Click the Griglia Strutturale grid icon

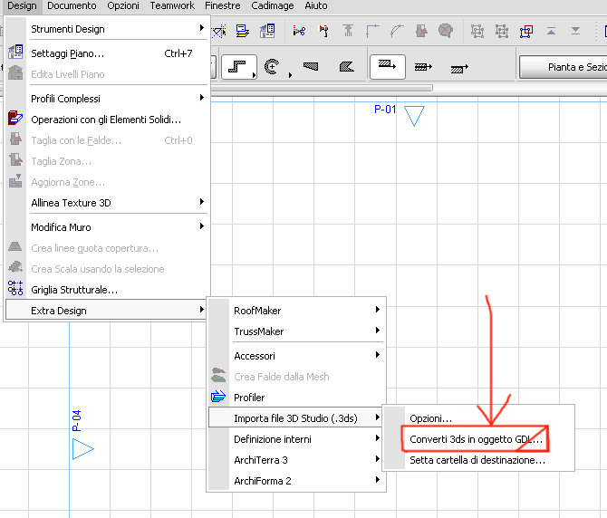pos(14,289)
